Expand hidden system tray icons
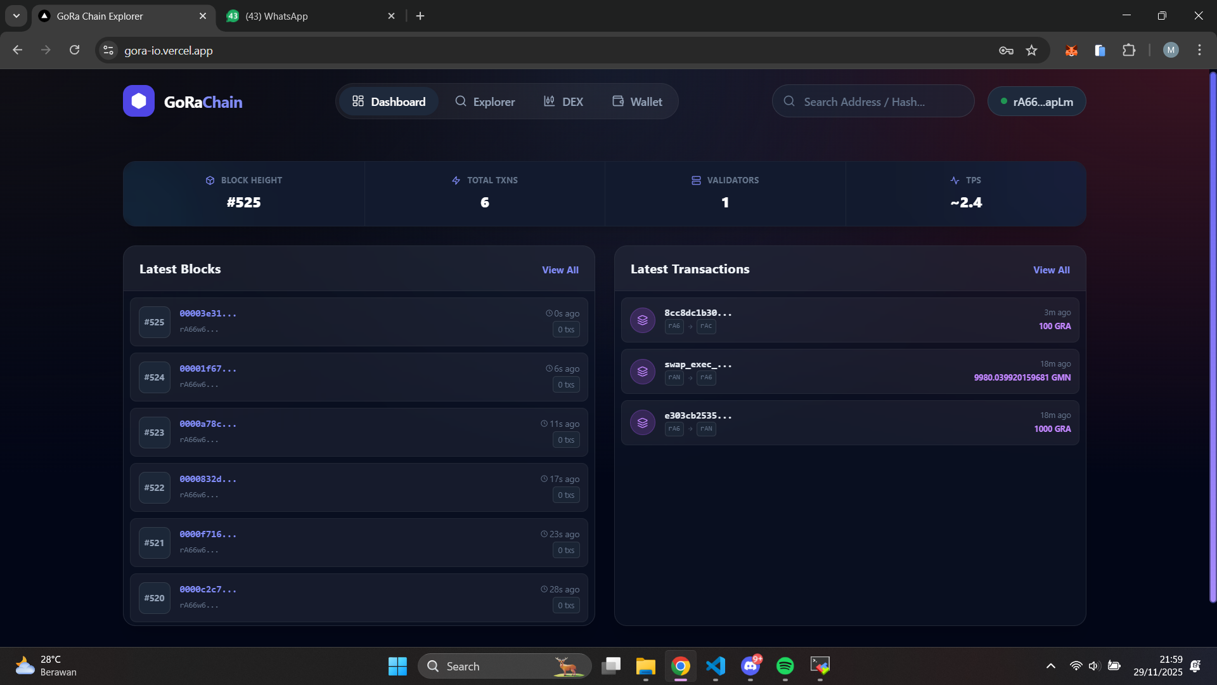This screenshot has height=685, width=1217. 1050,667
